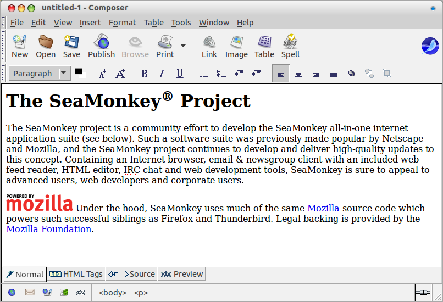This screenshot has height=302, width=443.
Task: Open Address Book from status bar icon
Action: tap(64, 293)
